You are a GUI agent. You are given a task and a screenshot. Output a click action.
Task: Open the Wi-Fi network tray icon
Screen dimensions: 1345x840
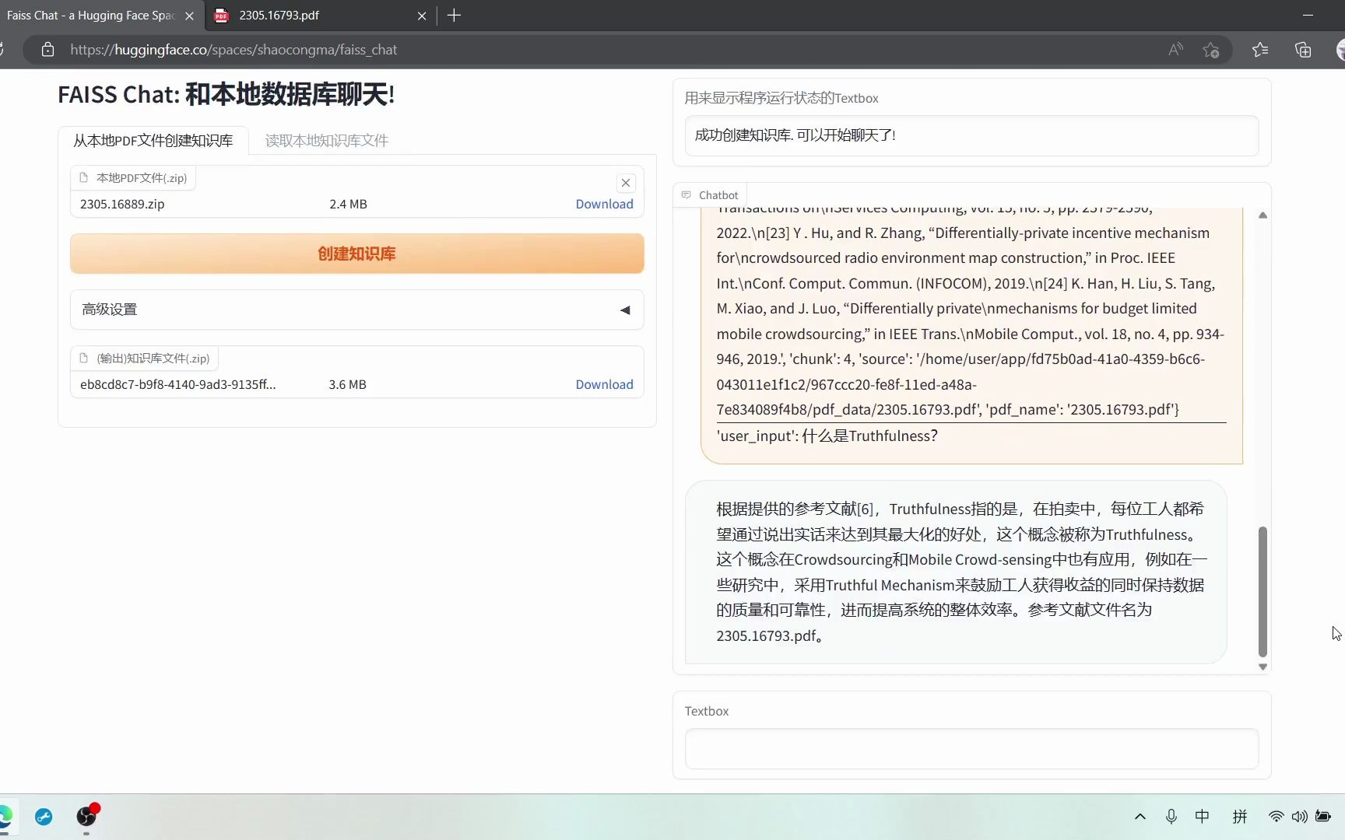pyautogui.click(x=1276, y=817)
